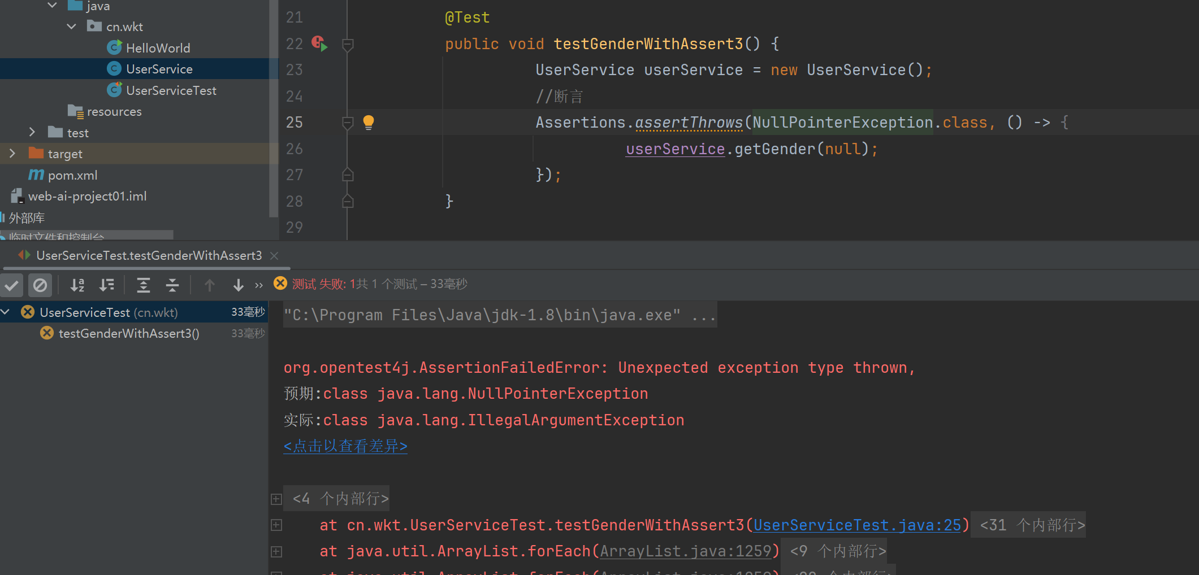
Task: Collapse the cn.wkt package
Action: click(x=72, y=27)
